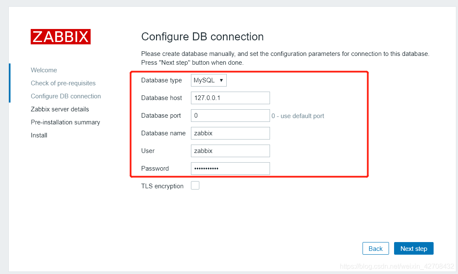Open Check of pre-requisites step
The image size is (458, 274).
(x=63, y=83)
